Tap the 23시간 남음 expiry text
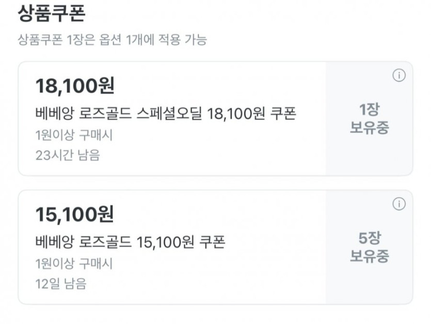This screenshot has height=324, width=431. click(68, 155)
